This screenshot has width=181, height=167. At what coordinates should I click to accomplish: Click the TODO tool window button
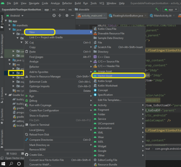click(x=12, y=153)
